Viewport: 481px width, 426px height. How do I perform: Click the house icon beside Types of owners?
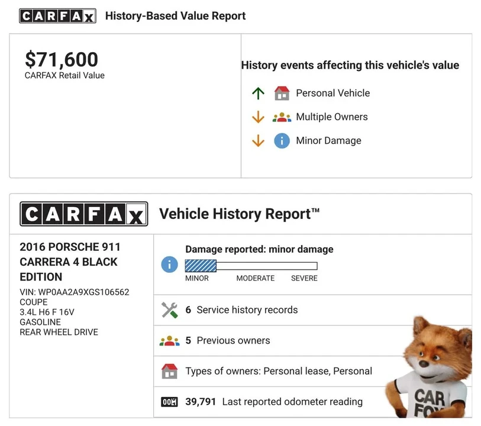click(x=169, y=371)
